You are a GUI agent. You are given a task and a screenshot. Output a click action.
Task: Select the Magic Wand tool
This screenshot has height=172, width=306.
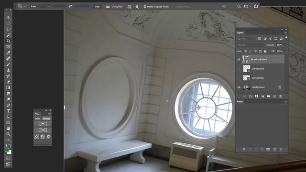8,35
